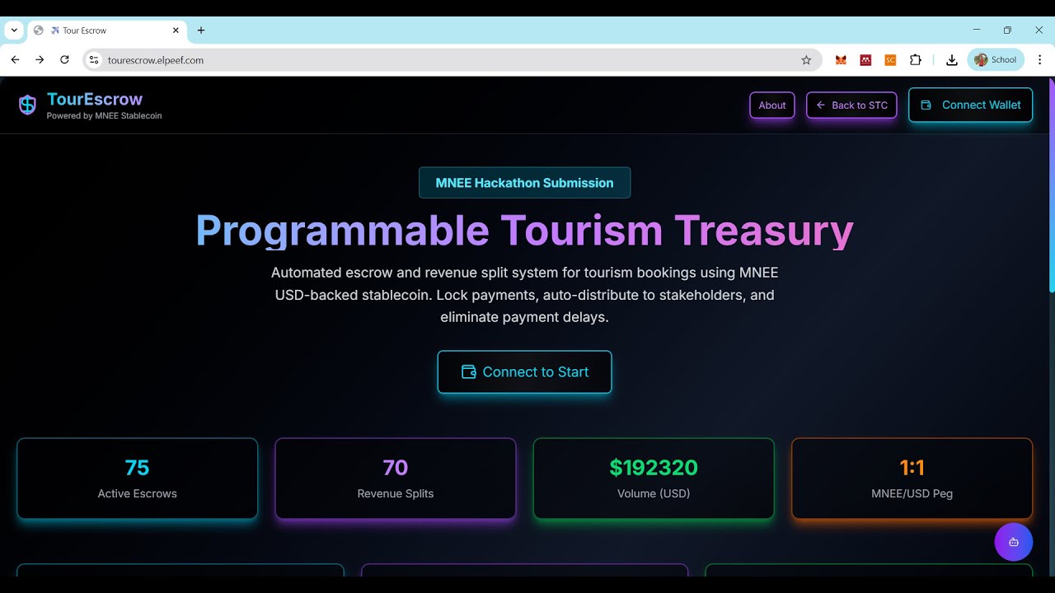Open the About page

point(772,105)
